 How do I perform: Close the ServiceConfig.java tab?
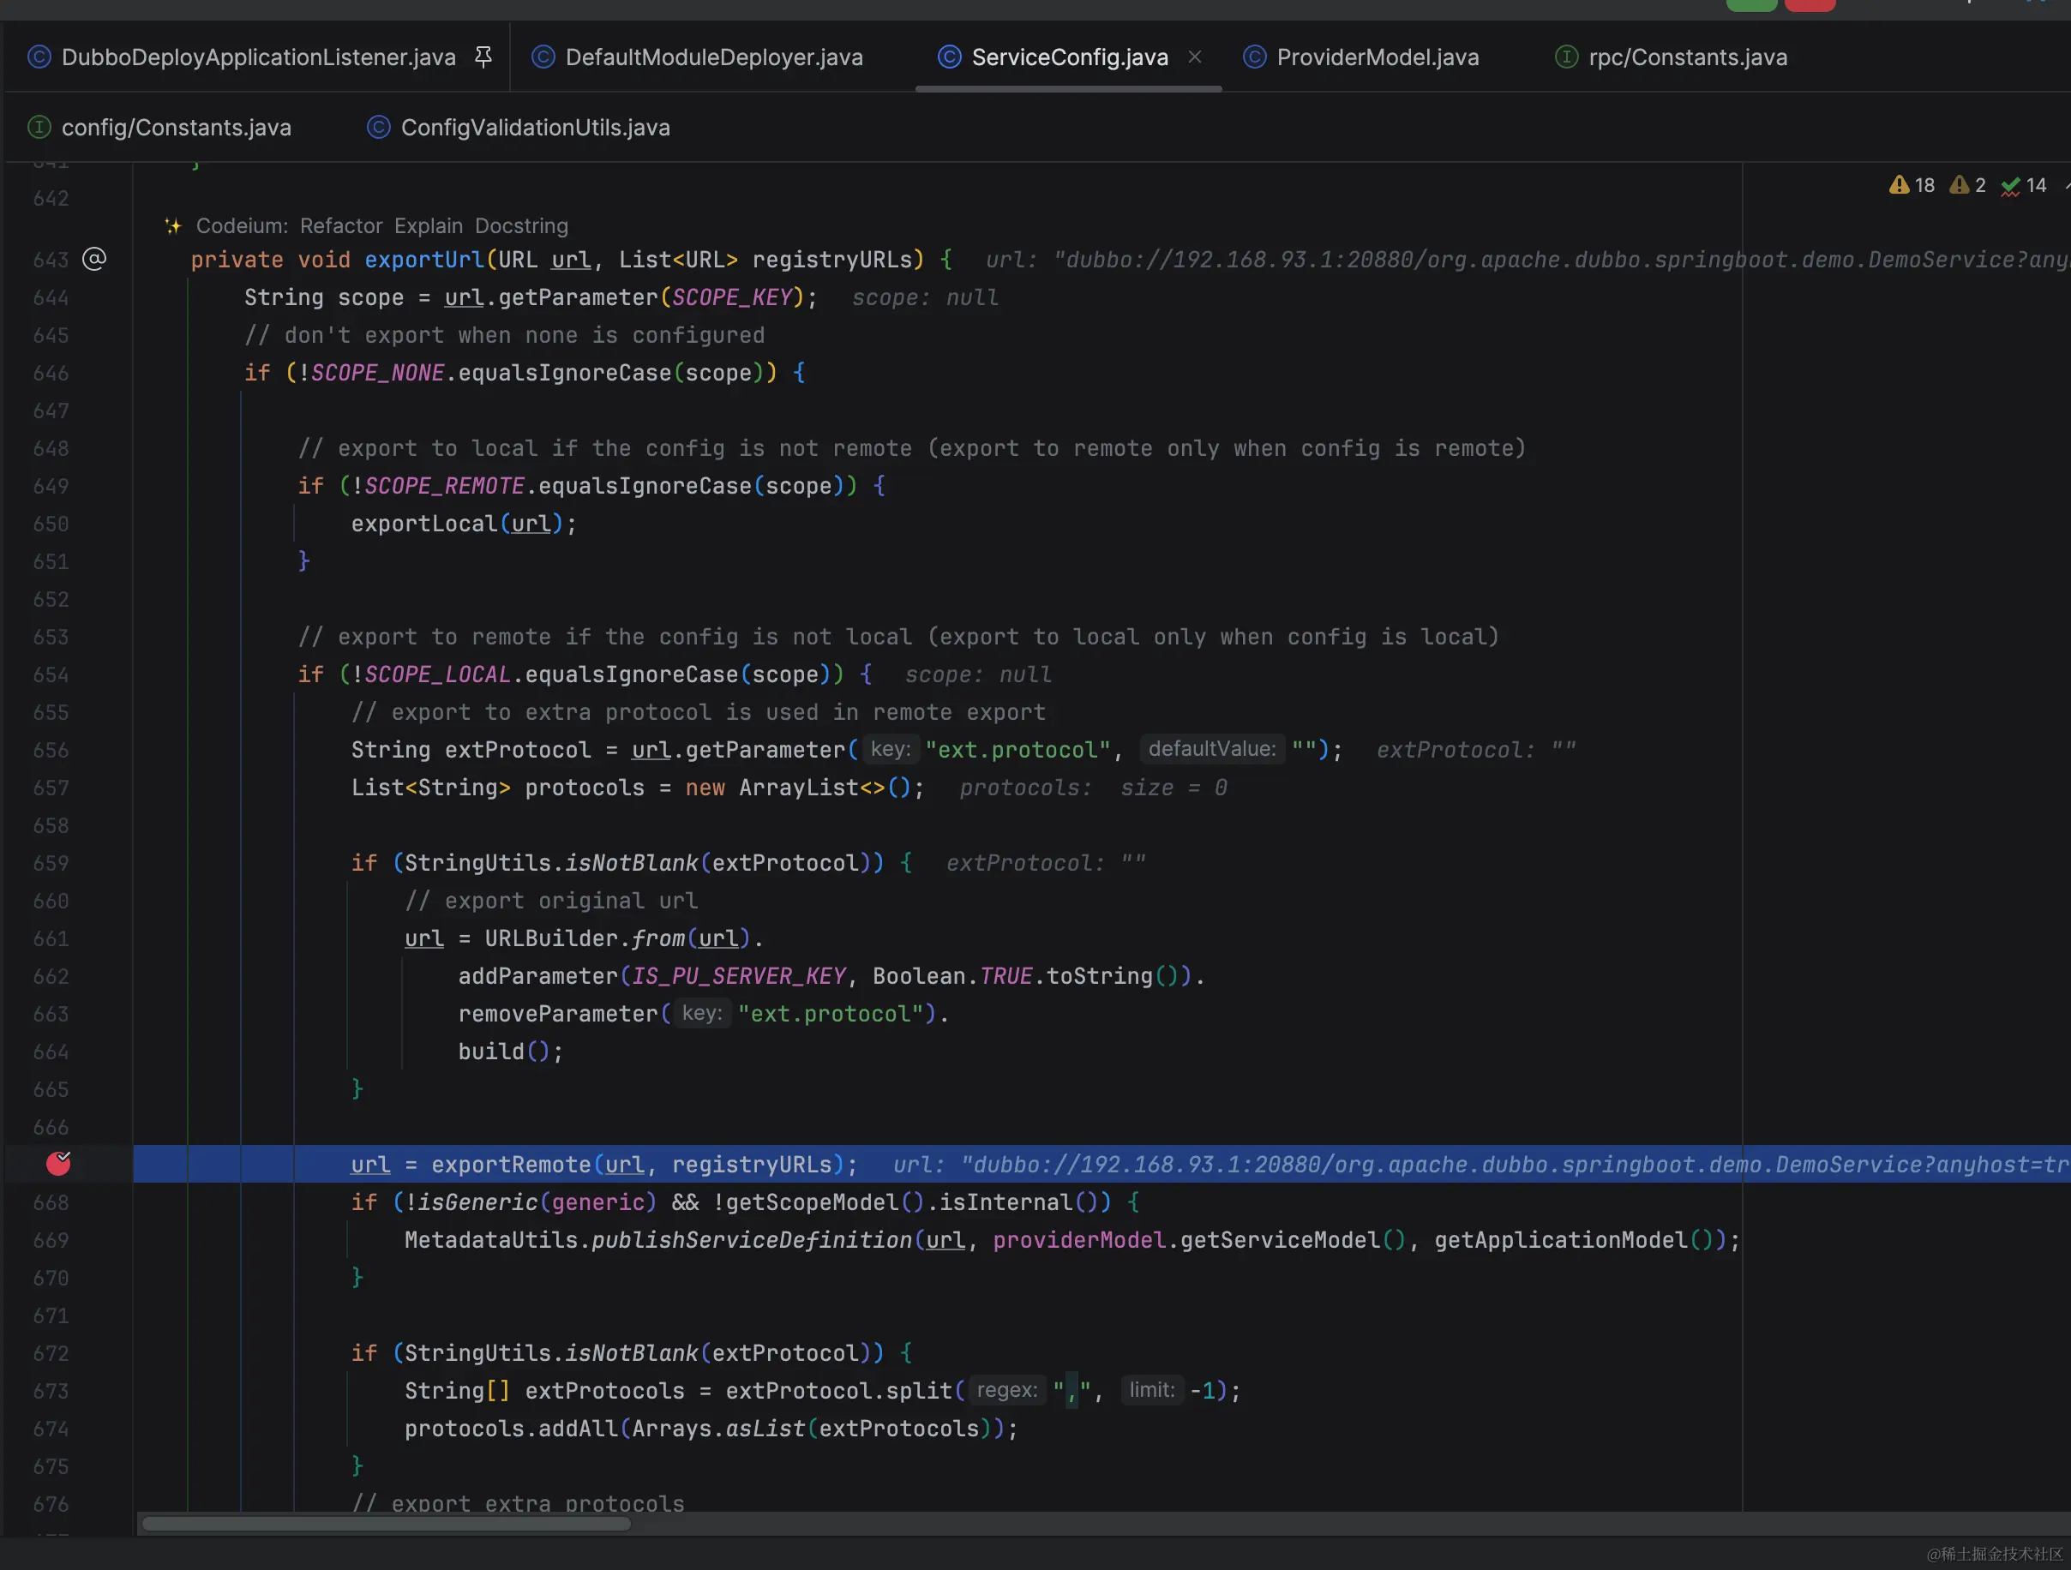pyautogui.click(x=1195, y=57)
